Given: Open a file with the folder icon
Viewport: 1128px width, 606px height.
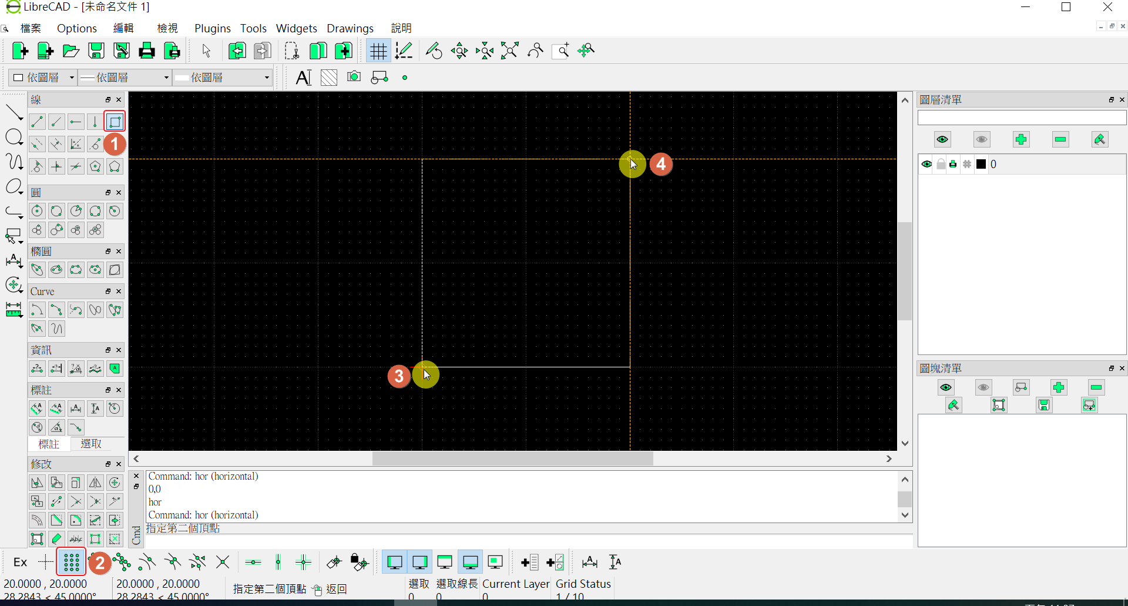Looking at the screenshot, I should pyautogui.click(x=71, y=51).
